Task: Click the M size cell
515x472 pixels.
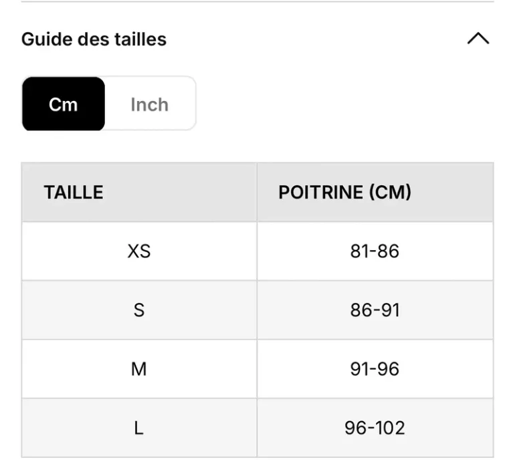Action: tap(139, 369)
